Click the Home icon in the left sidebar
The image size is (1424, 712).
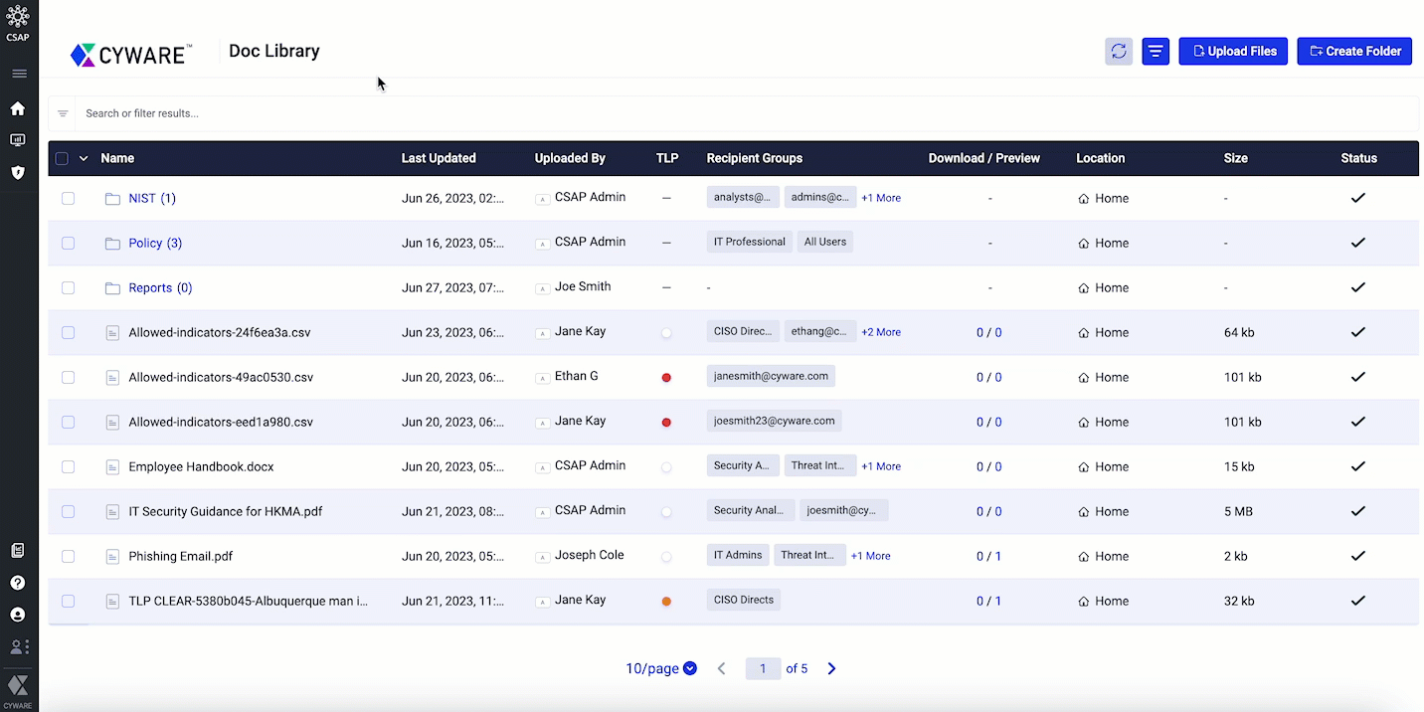click(x=18, y=108)
